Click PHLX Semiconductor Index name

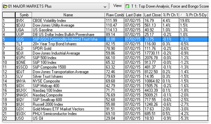point(55,114)
